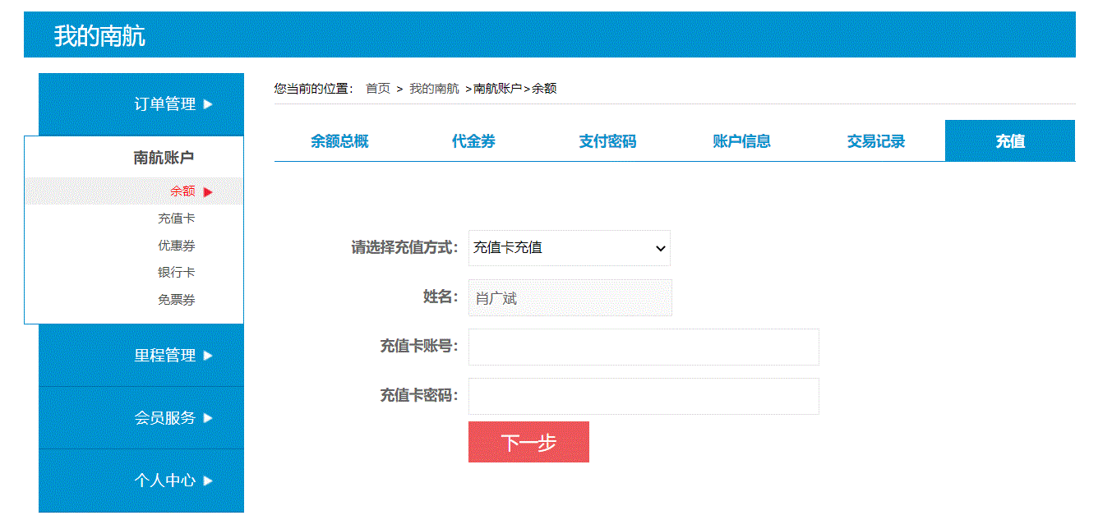Click the 姓名 field showing 肖广斌
Viewport: 1112px width, 529px height.
tap(570, 298)
